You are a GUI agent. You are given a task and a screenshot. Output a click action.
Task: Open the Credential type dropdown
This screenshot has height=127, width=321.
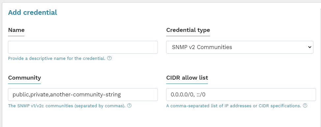point(240,47)
